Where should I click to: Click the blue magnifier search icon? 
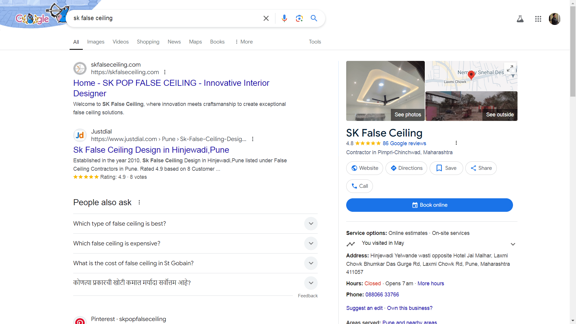314,18
